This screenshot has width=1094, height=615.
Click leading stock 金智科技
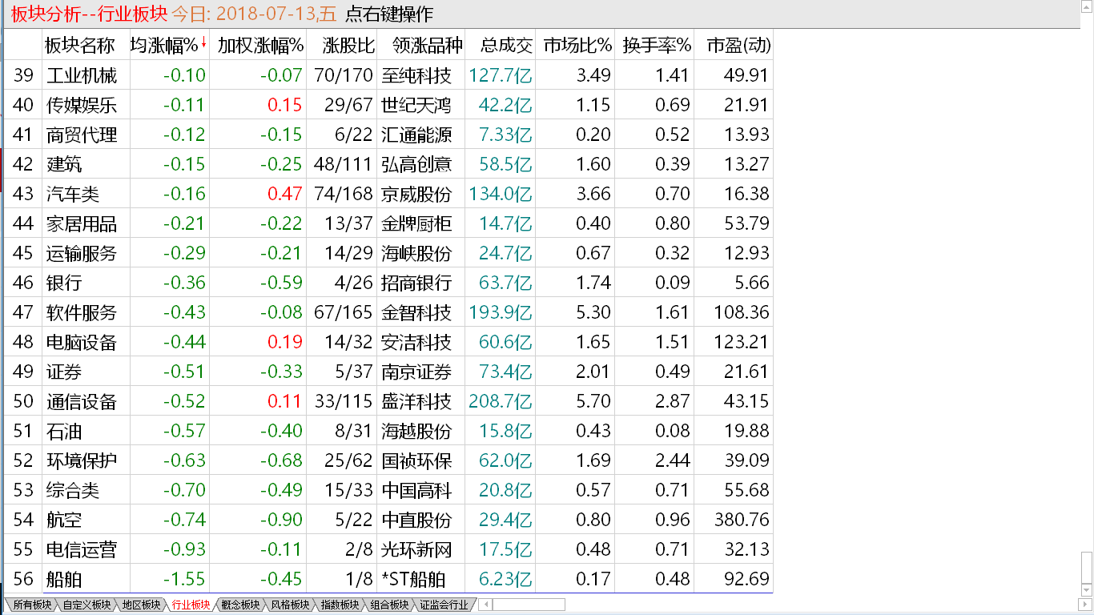[416, 312]
